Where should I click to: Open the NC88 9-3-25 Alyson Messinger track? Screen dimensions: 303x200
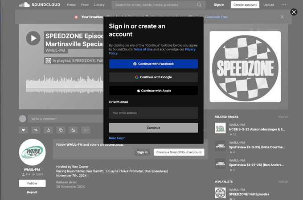click(257, 129)
